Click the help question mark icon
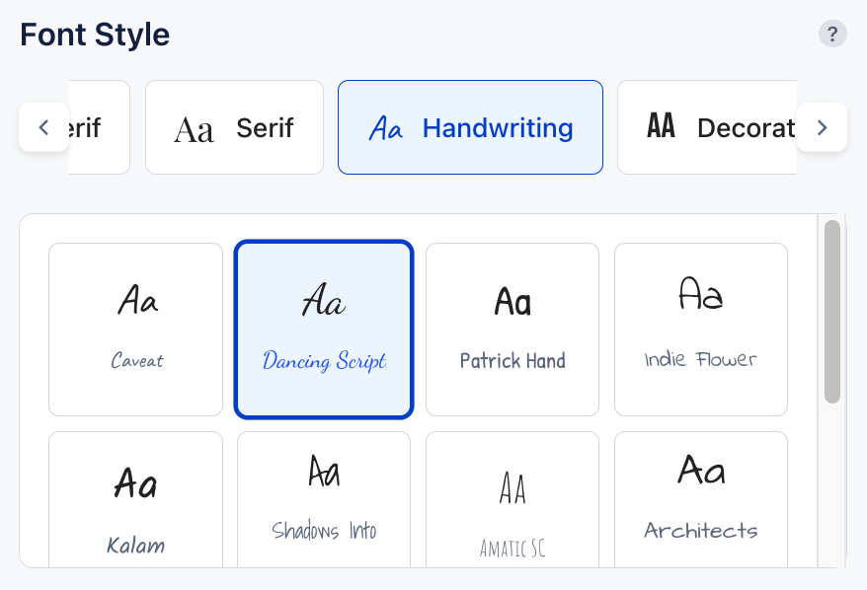 pos(832,35)
